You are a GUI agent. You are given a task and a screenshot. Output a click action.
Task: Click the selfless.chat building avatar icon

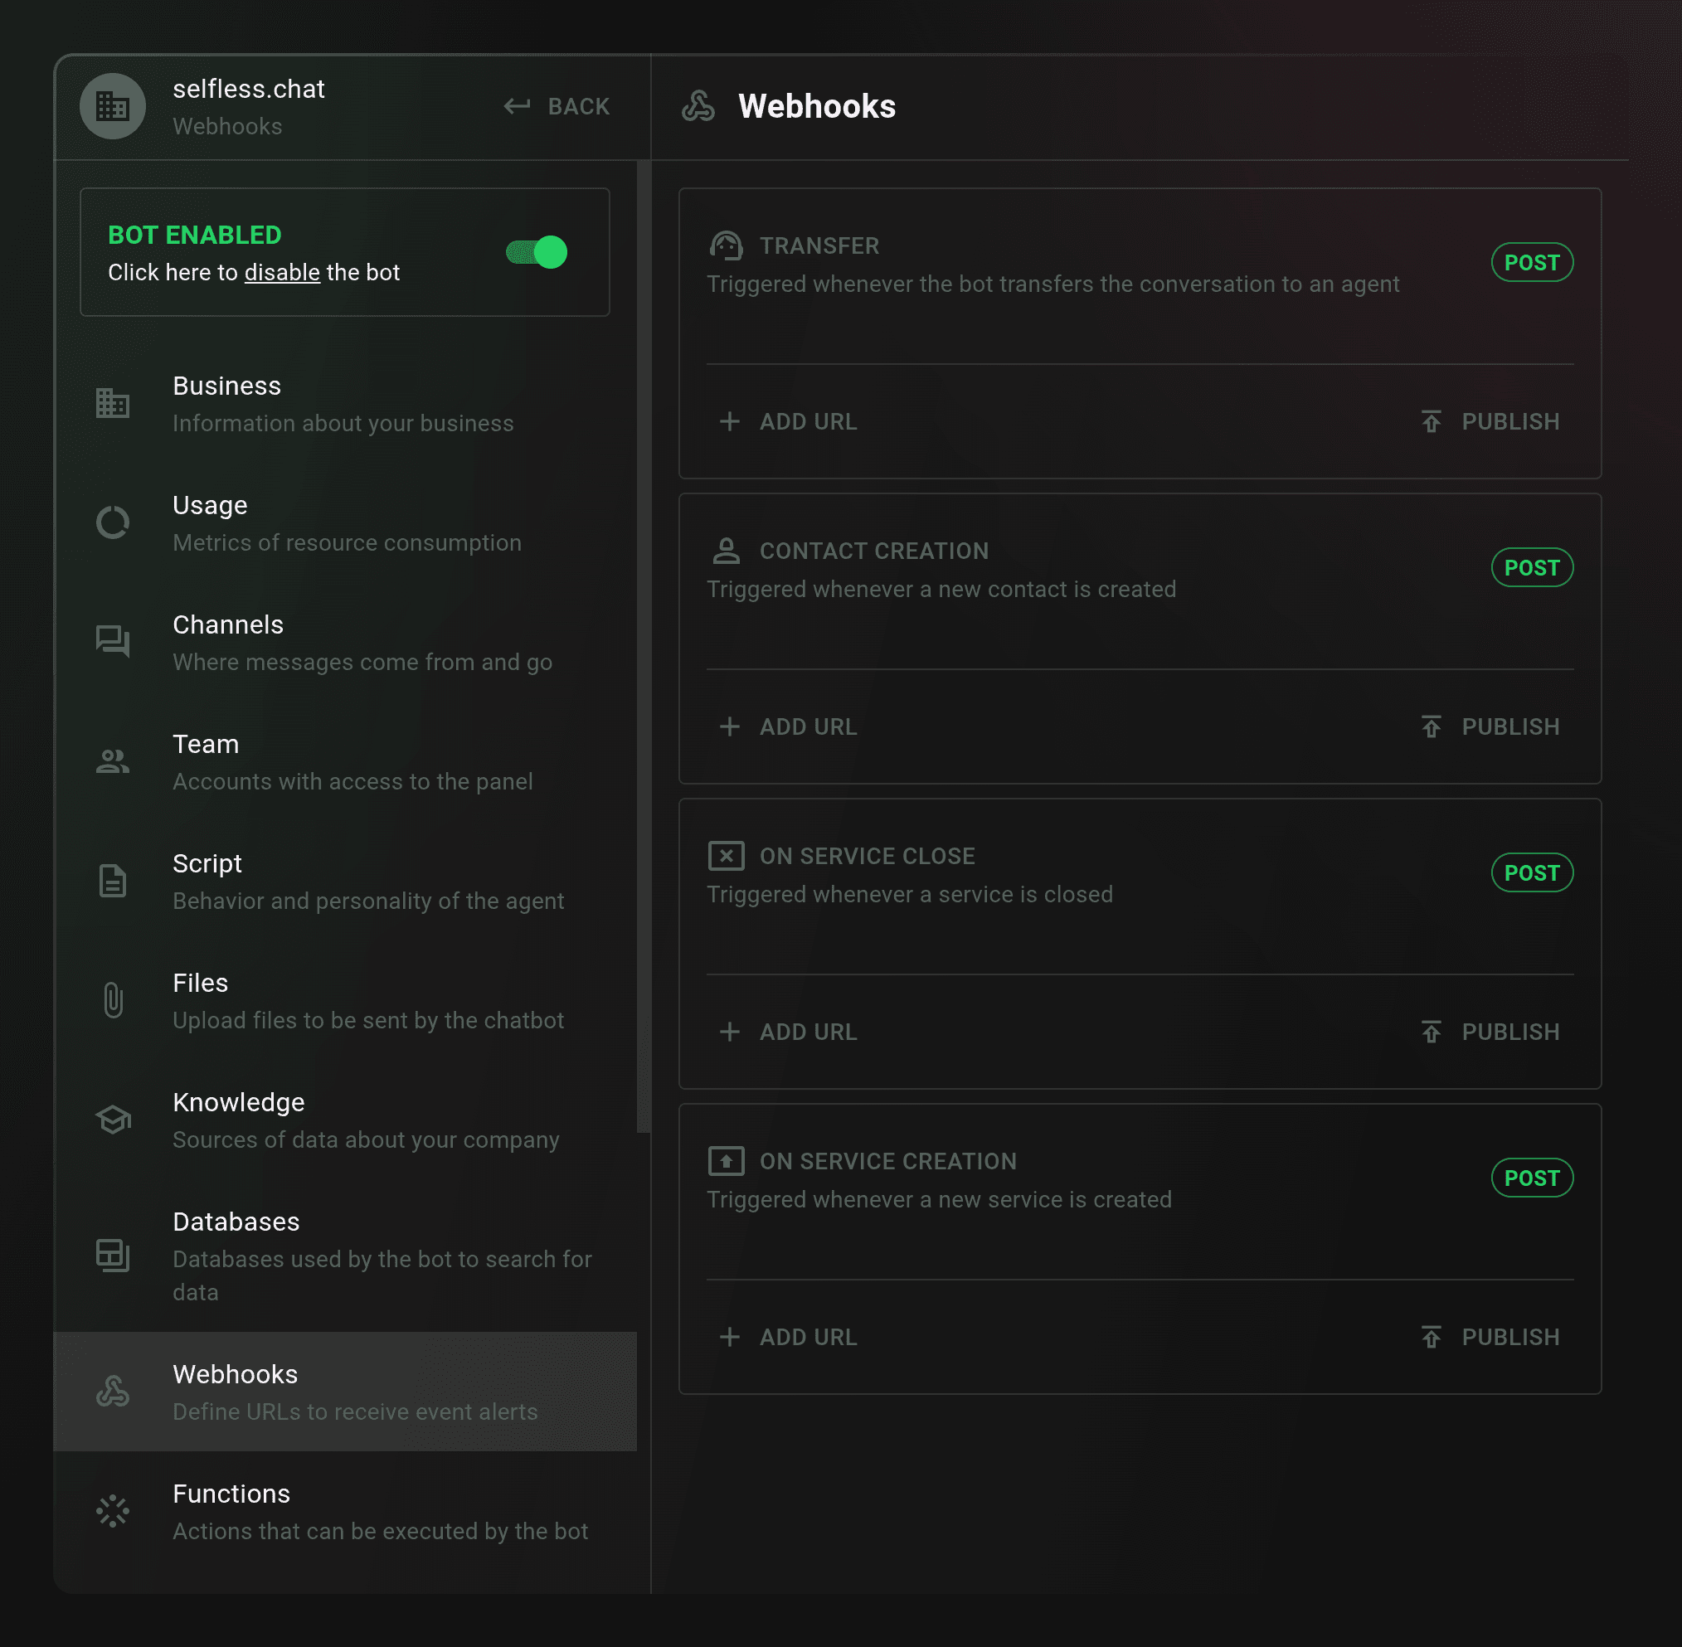113,106
